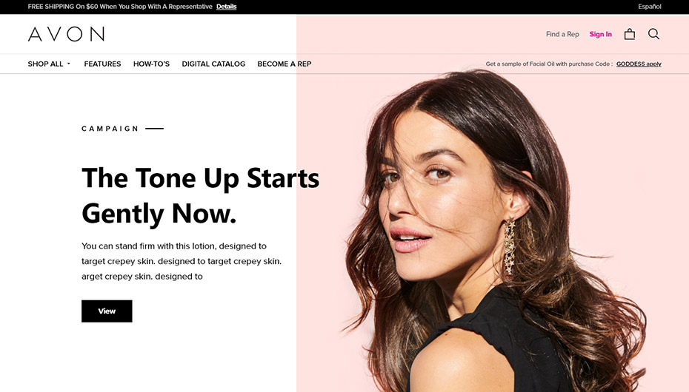Select DIGITAL CATALOG in navigation
Screen dimensions: 689x392
click(x=213, y=64)
